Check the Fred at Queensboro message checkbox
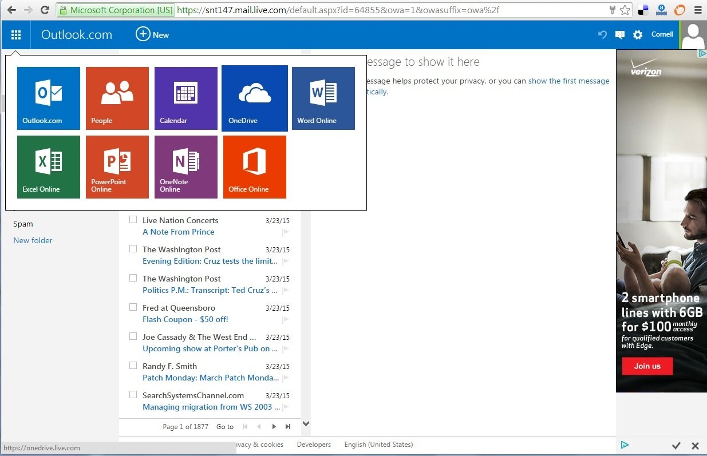Viewport: 707px width, 456px height. [x=133, y=307]
